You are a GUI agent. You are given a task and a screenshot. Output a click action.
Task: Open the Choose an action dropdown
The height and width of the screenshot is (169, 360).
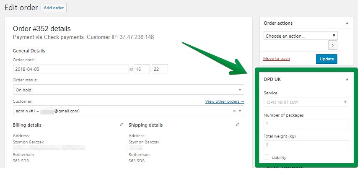300,36
